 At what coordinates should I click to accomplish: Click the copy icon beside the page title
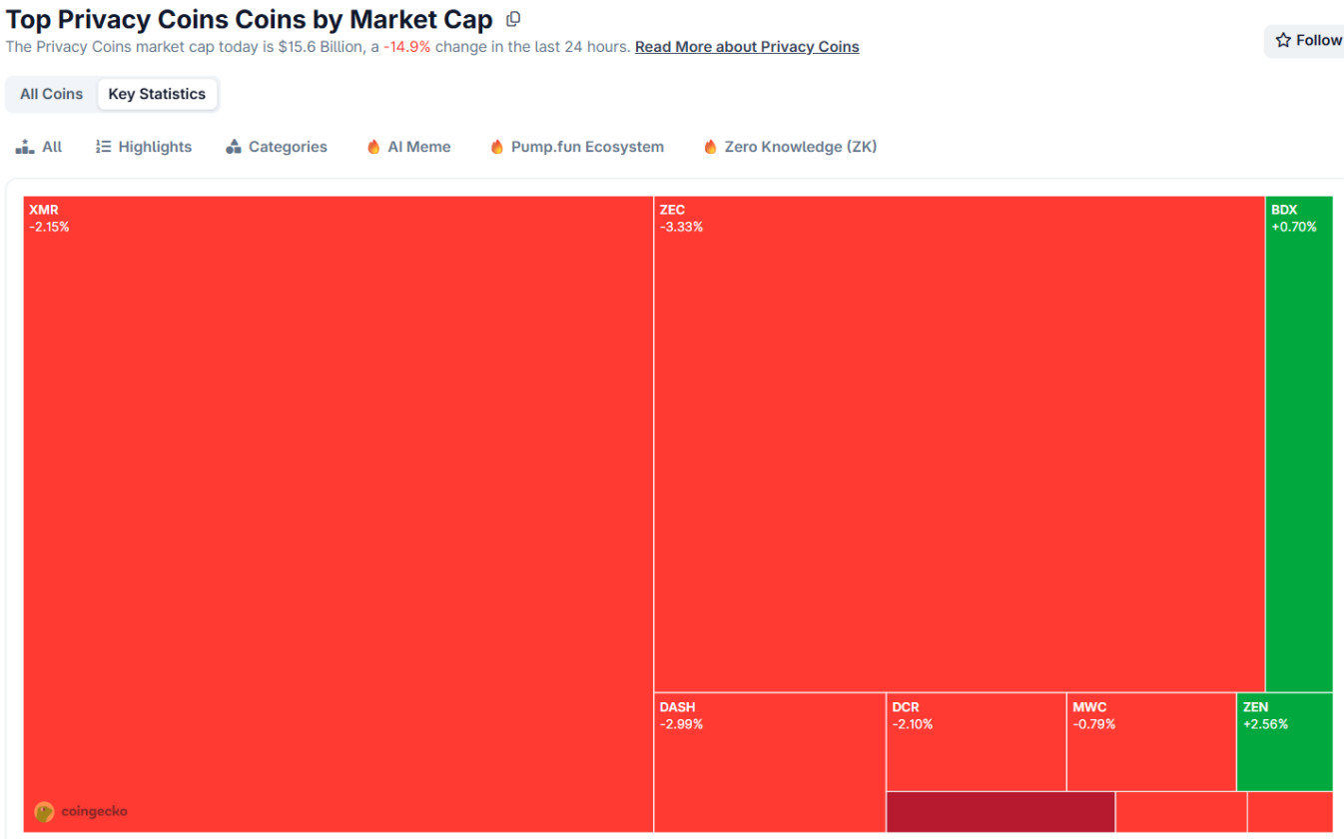[513, 19]
